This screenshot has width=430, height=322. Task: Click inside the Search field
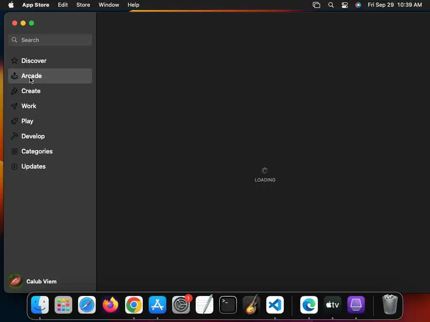coord(50,40)
